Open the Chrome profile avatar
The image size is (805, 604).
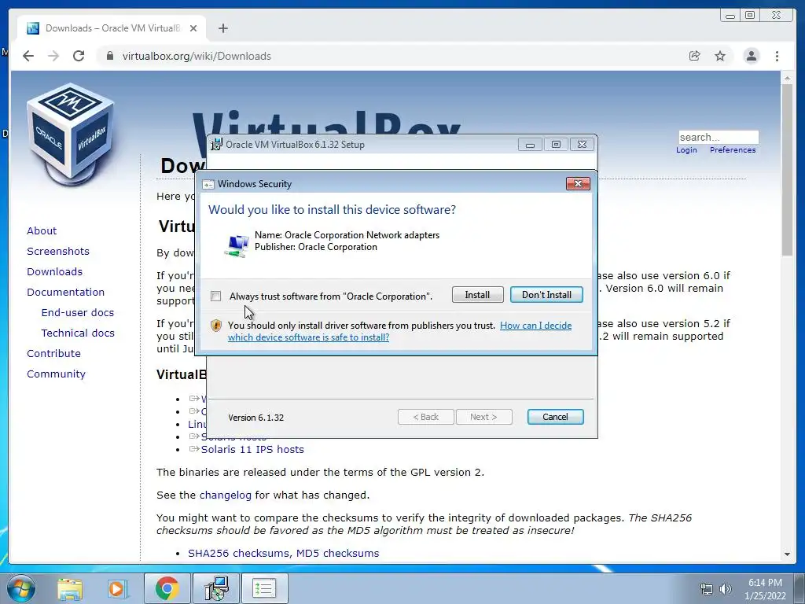coord(751,56)
